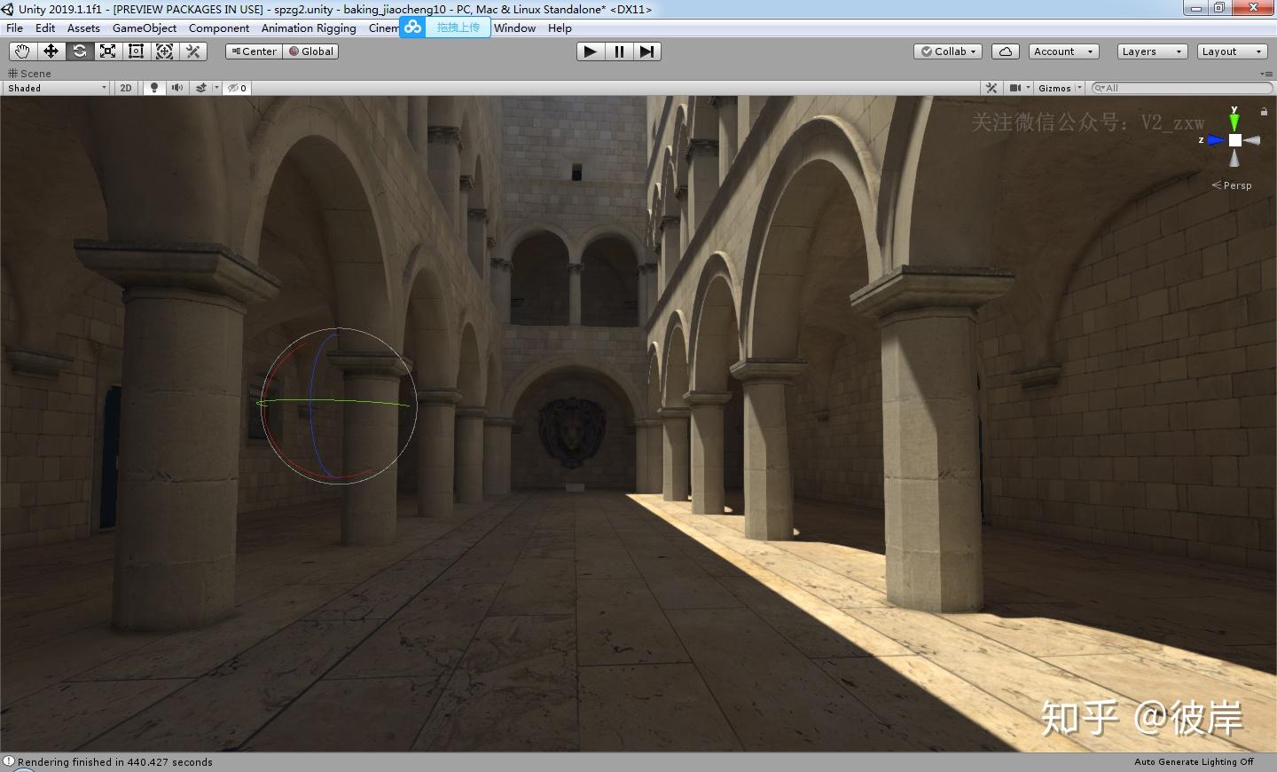This screenshot has height=772, width=1277.
Task: Toggle scene lighting bulb icon
Action: 154,88
